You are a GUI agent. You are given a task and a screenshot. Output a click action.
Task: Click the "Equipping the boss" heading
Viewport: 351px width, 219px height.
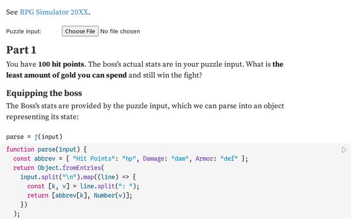pyautogui.click(x=44, y=93)
